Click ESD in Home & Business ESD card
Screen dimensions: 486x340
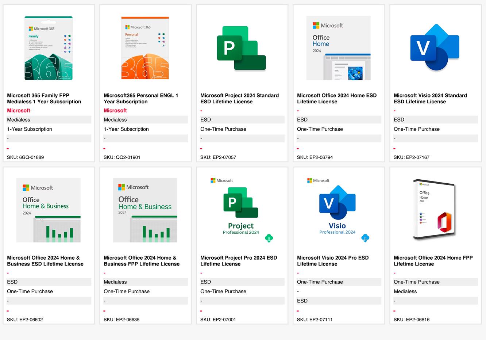[12, 282]
